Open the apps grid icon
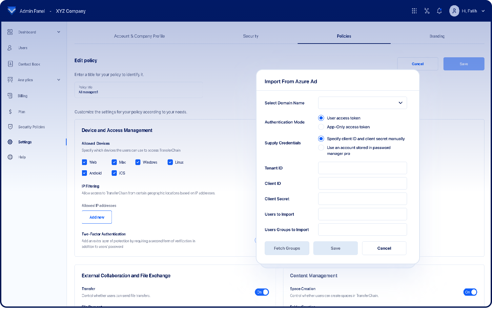The image size is (492, 313). tap(414, 11)
